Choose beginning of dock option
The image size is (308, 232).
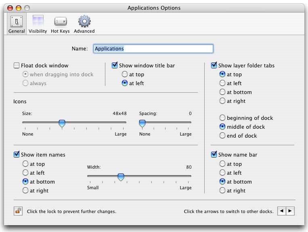point(222,118)
